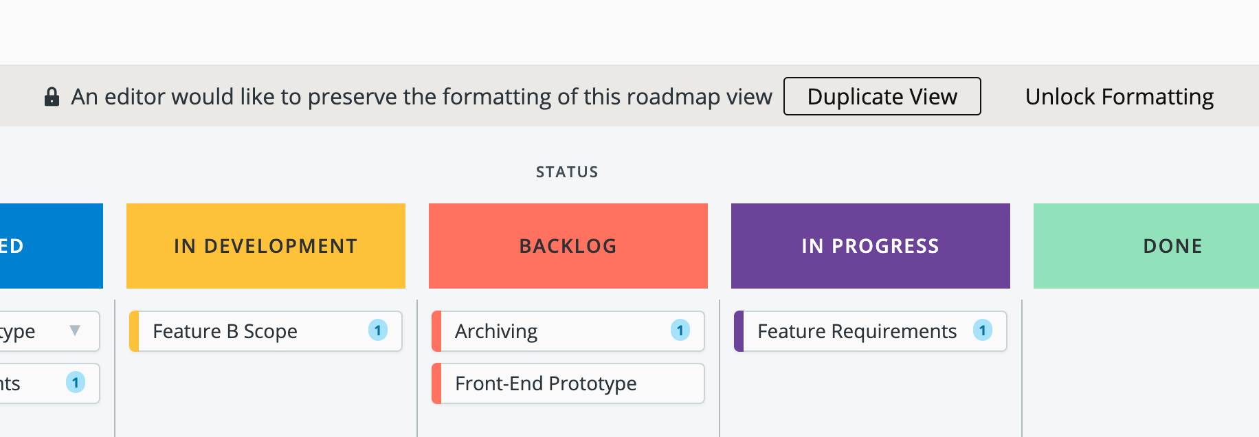Screen dimensions: 1259x437
Task: Expand the dropdown arrow on partial card
Action: click(x=75, y=330)
